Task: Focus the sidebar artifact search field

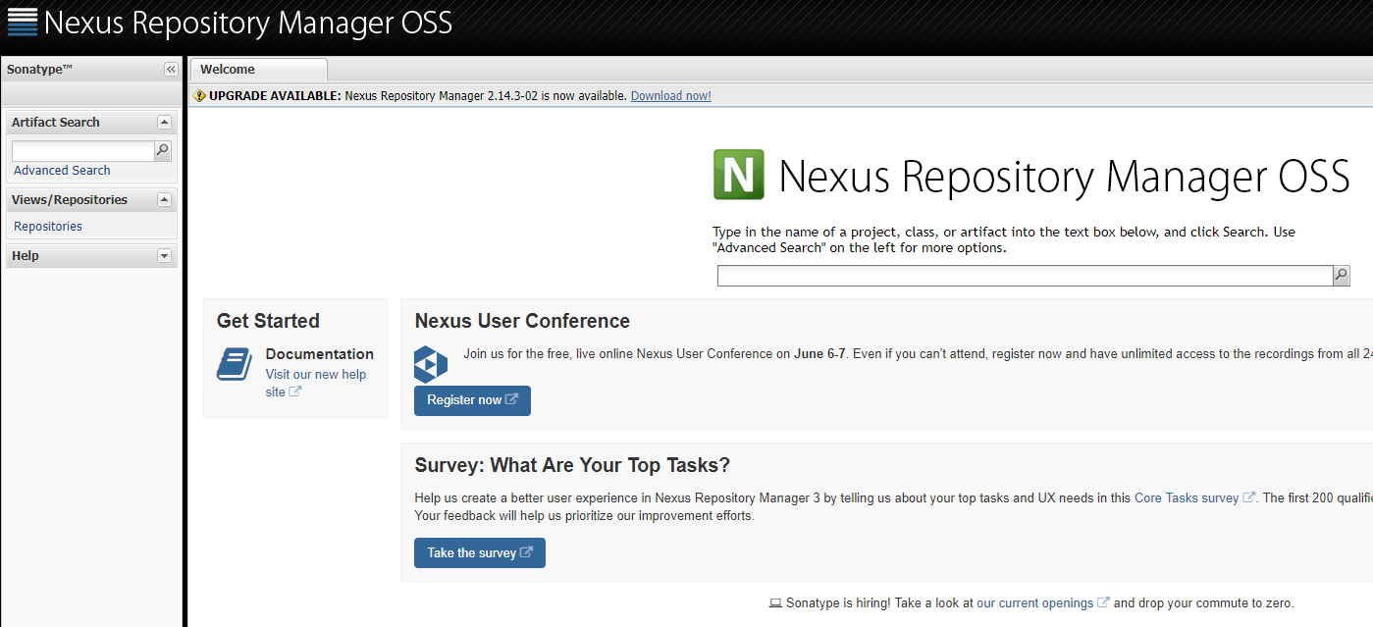Action: click(x=82, y=151)
